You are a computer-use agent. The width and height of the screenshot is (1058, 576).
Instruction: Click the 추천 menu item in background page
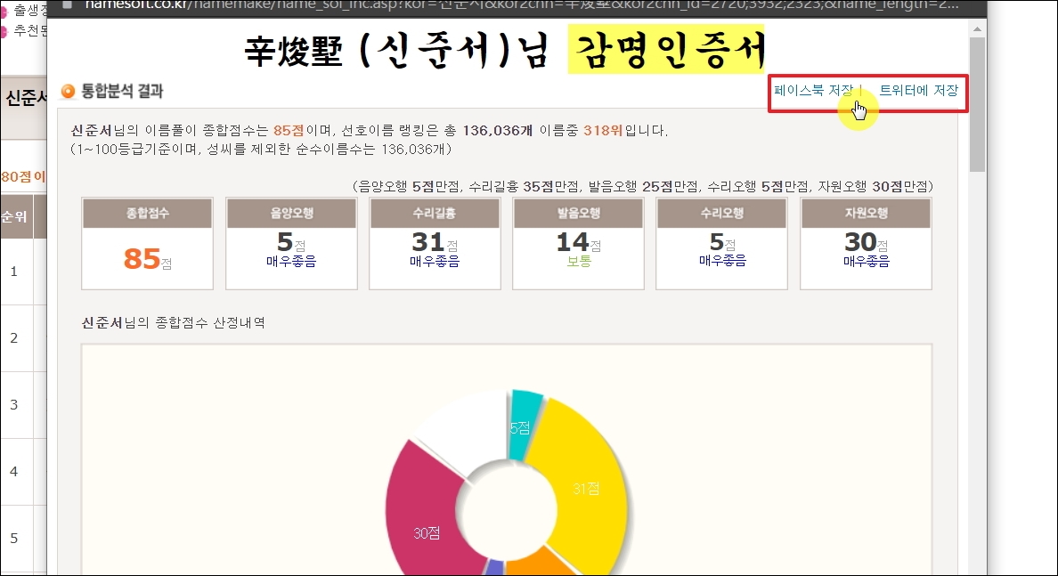point(29,31)
